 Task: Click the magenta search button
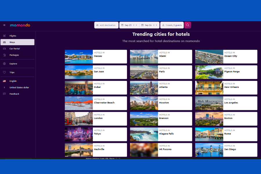point(188,25)
